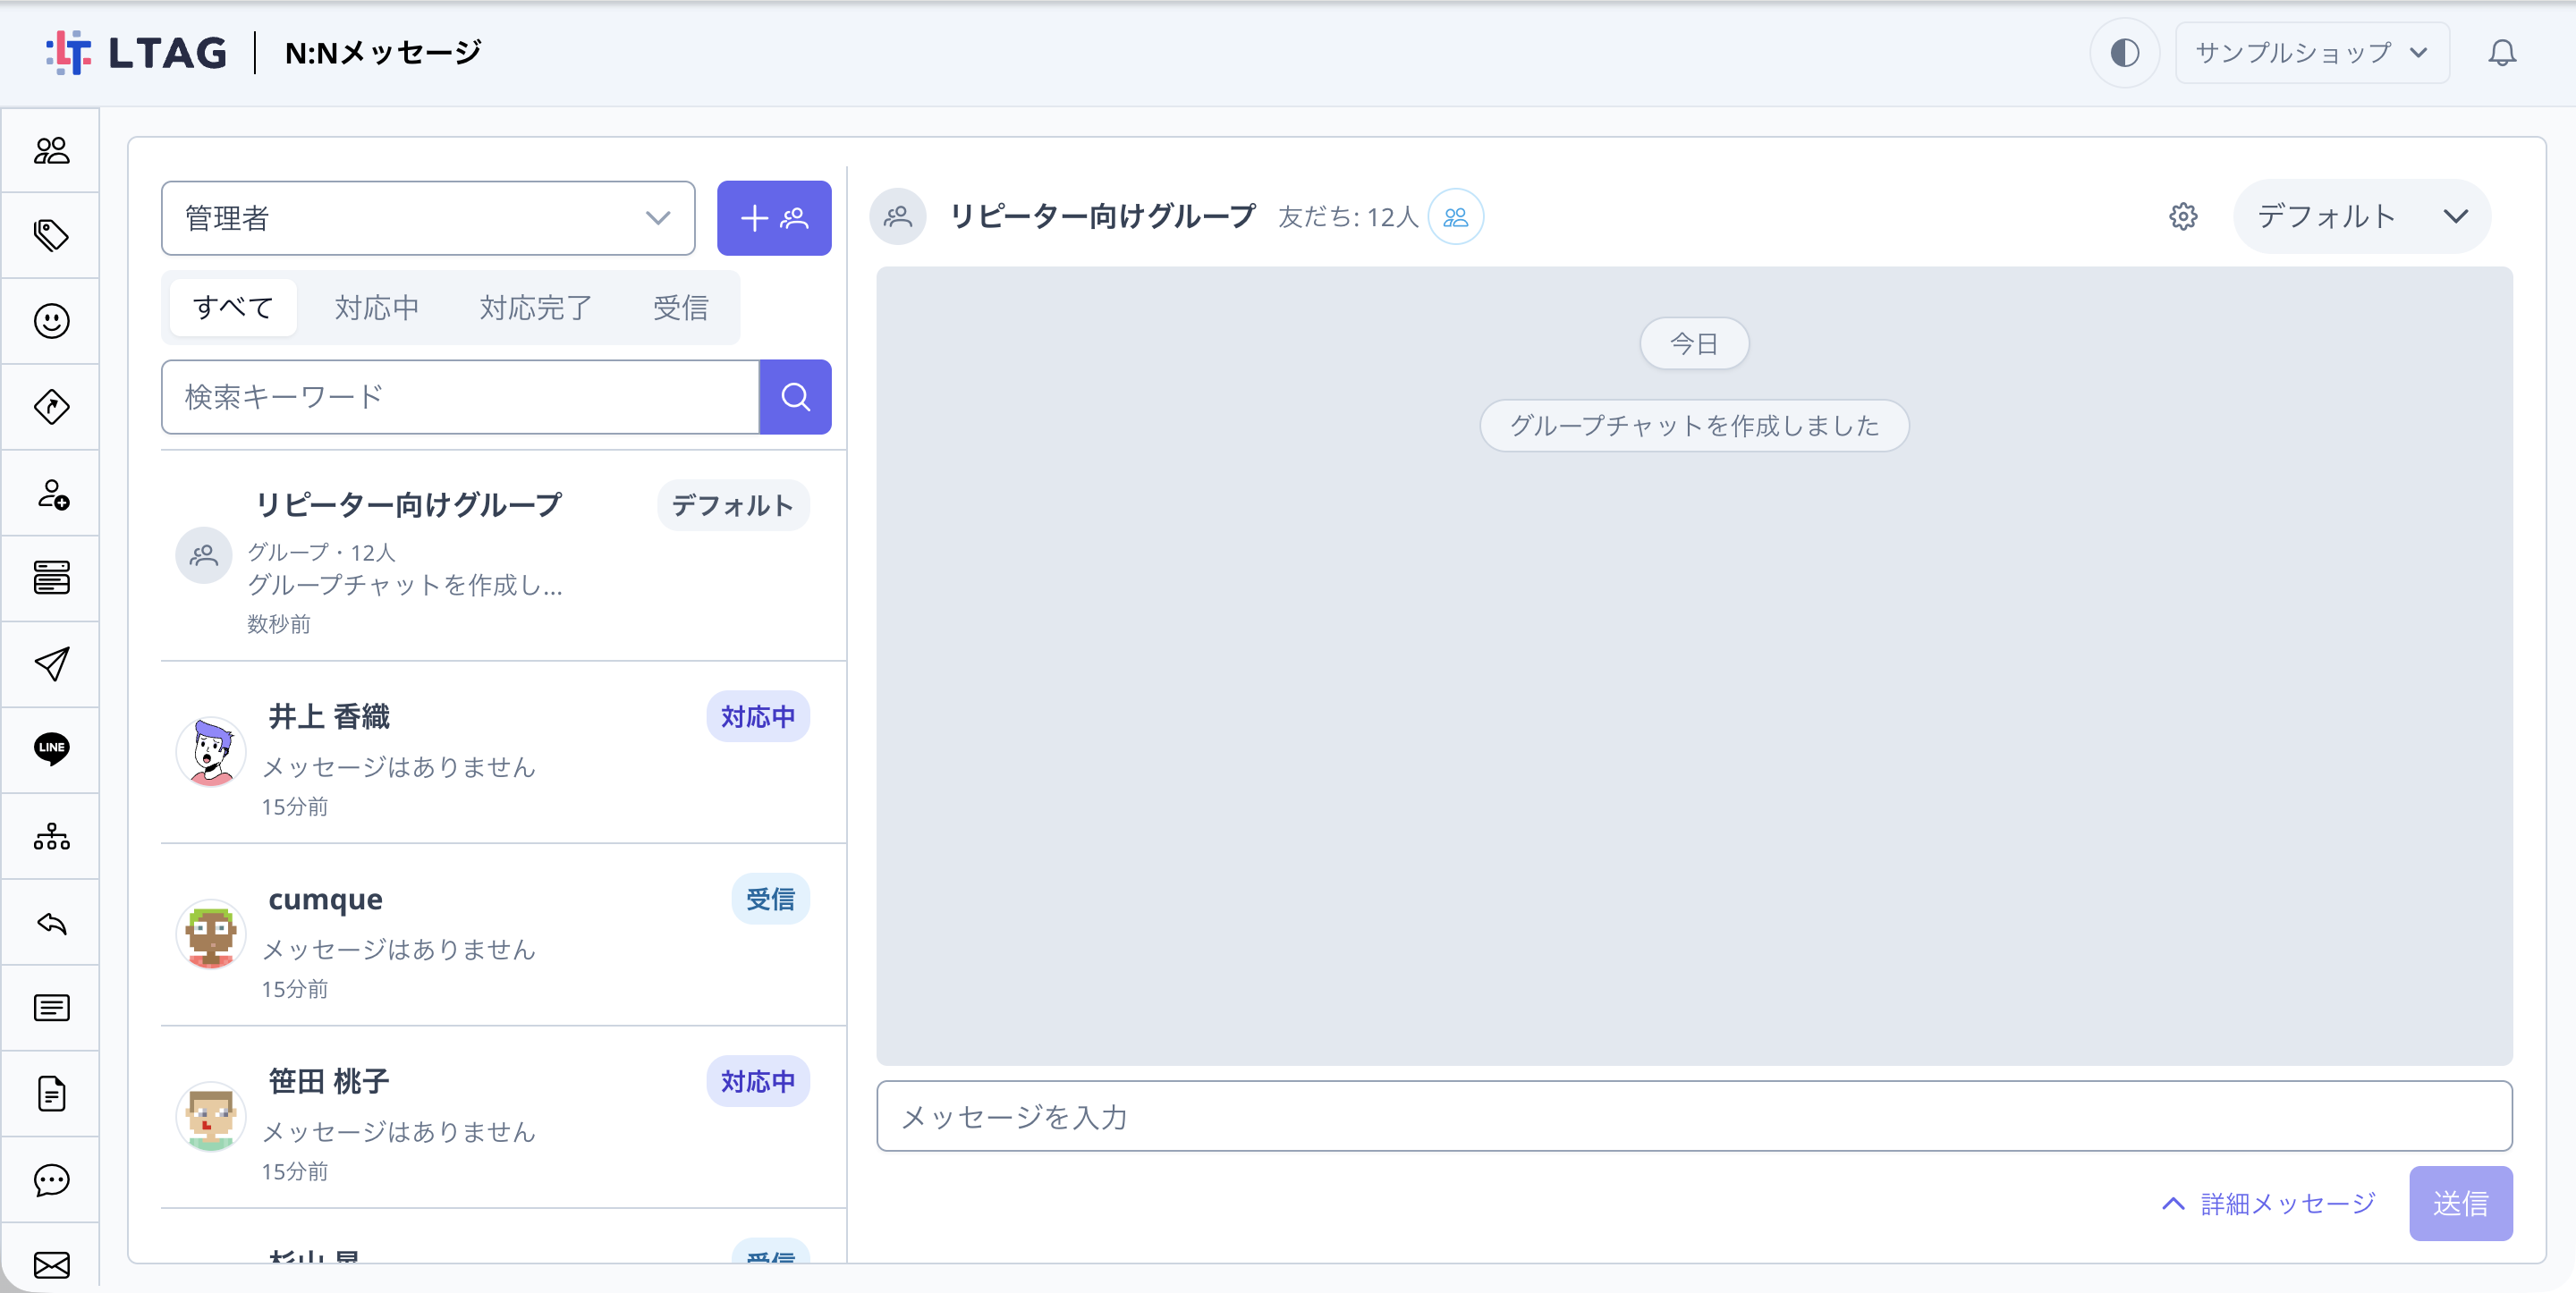Switch to the 受信 tab
2576x1293 pixels.
[x=681, y=307]
